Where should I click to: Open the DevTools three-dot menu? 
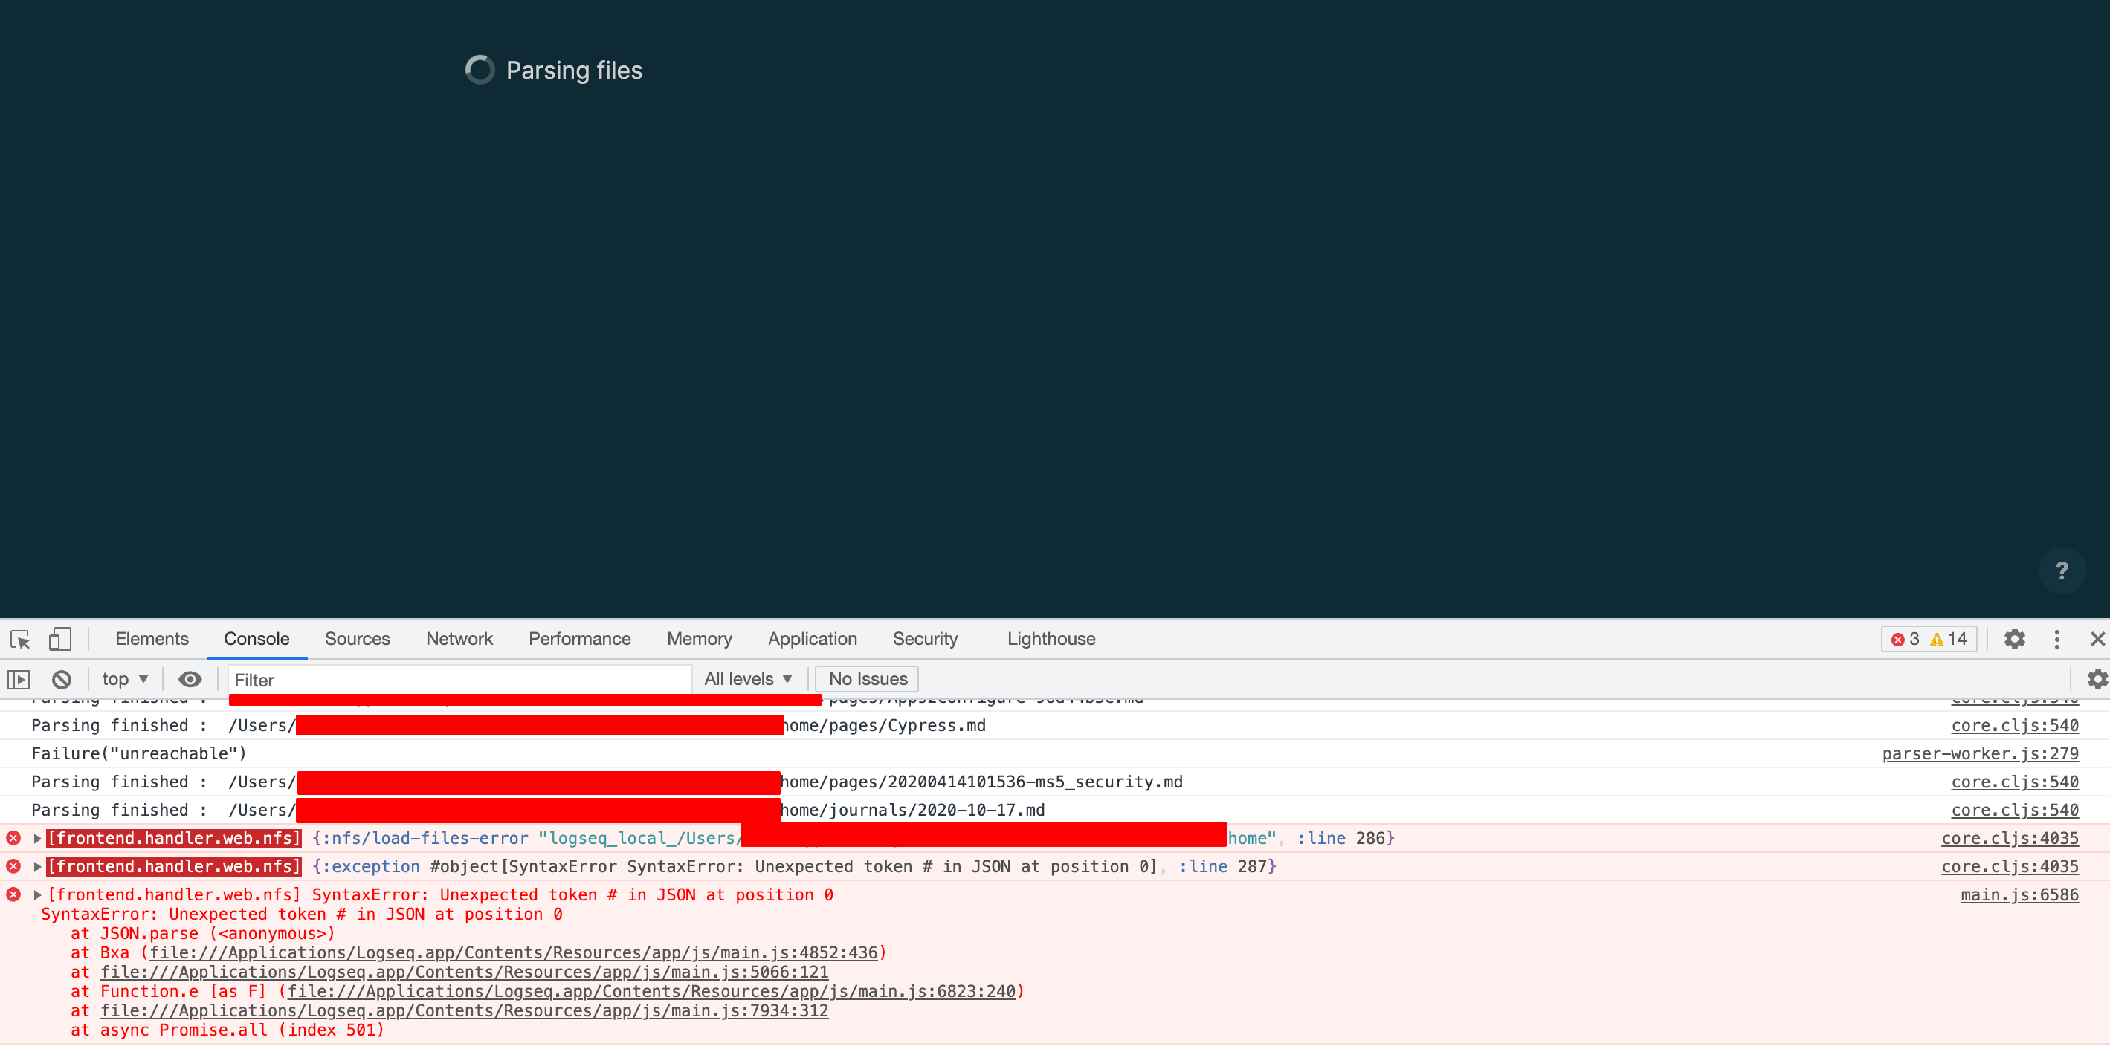tap(2056, 639)
